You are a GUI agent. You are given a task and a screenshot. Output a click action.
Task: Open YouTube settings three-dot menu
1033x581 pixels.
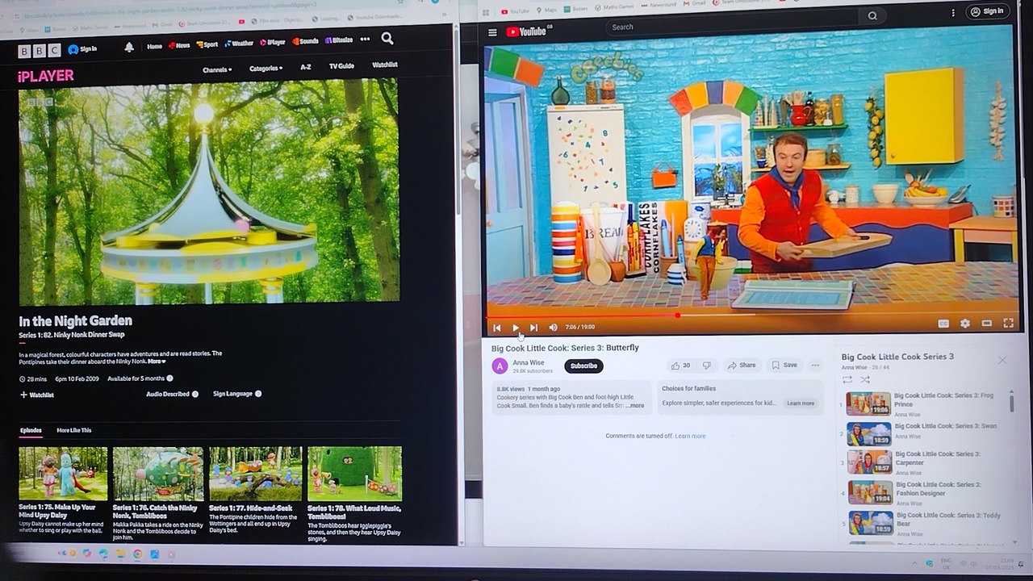[953, 13]
